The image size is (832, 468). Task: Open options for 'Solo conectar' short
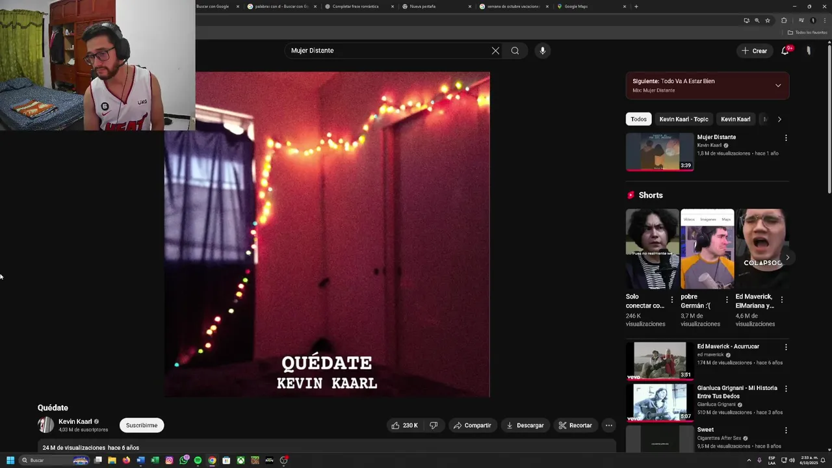pos(672,300)
